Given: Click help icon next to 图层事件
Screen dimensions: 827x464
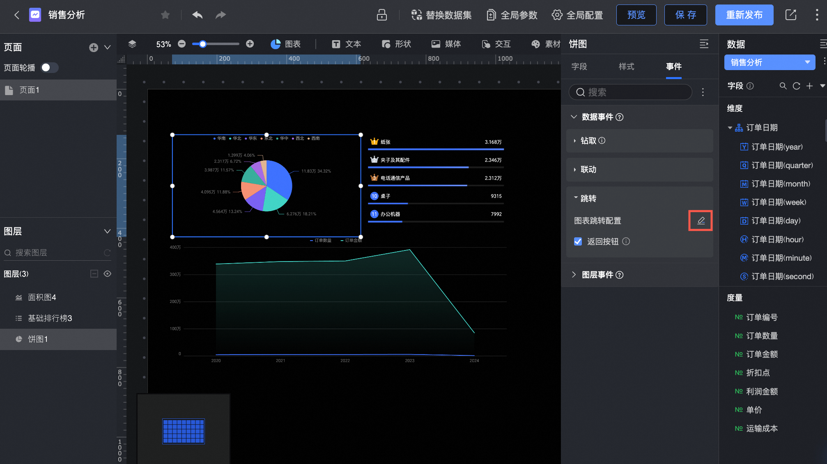Looking at the screenshot, I should [x=620, y=275].
